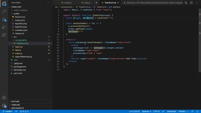Split the editor to the right
201x113 pixels.
tap(191, 3)
